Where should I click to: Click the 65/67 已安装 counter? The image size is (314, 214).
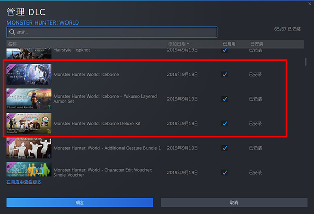click(287, 29)
